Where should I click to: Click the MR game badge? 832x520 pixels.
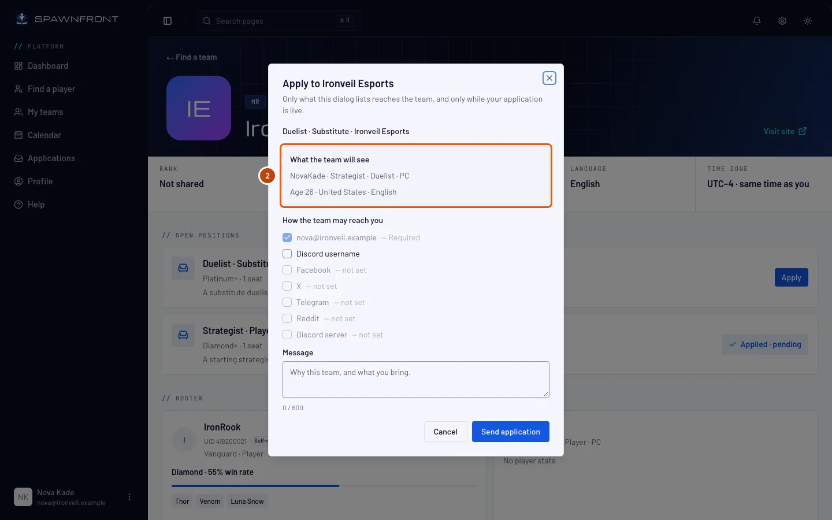click(255, 102)
